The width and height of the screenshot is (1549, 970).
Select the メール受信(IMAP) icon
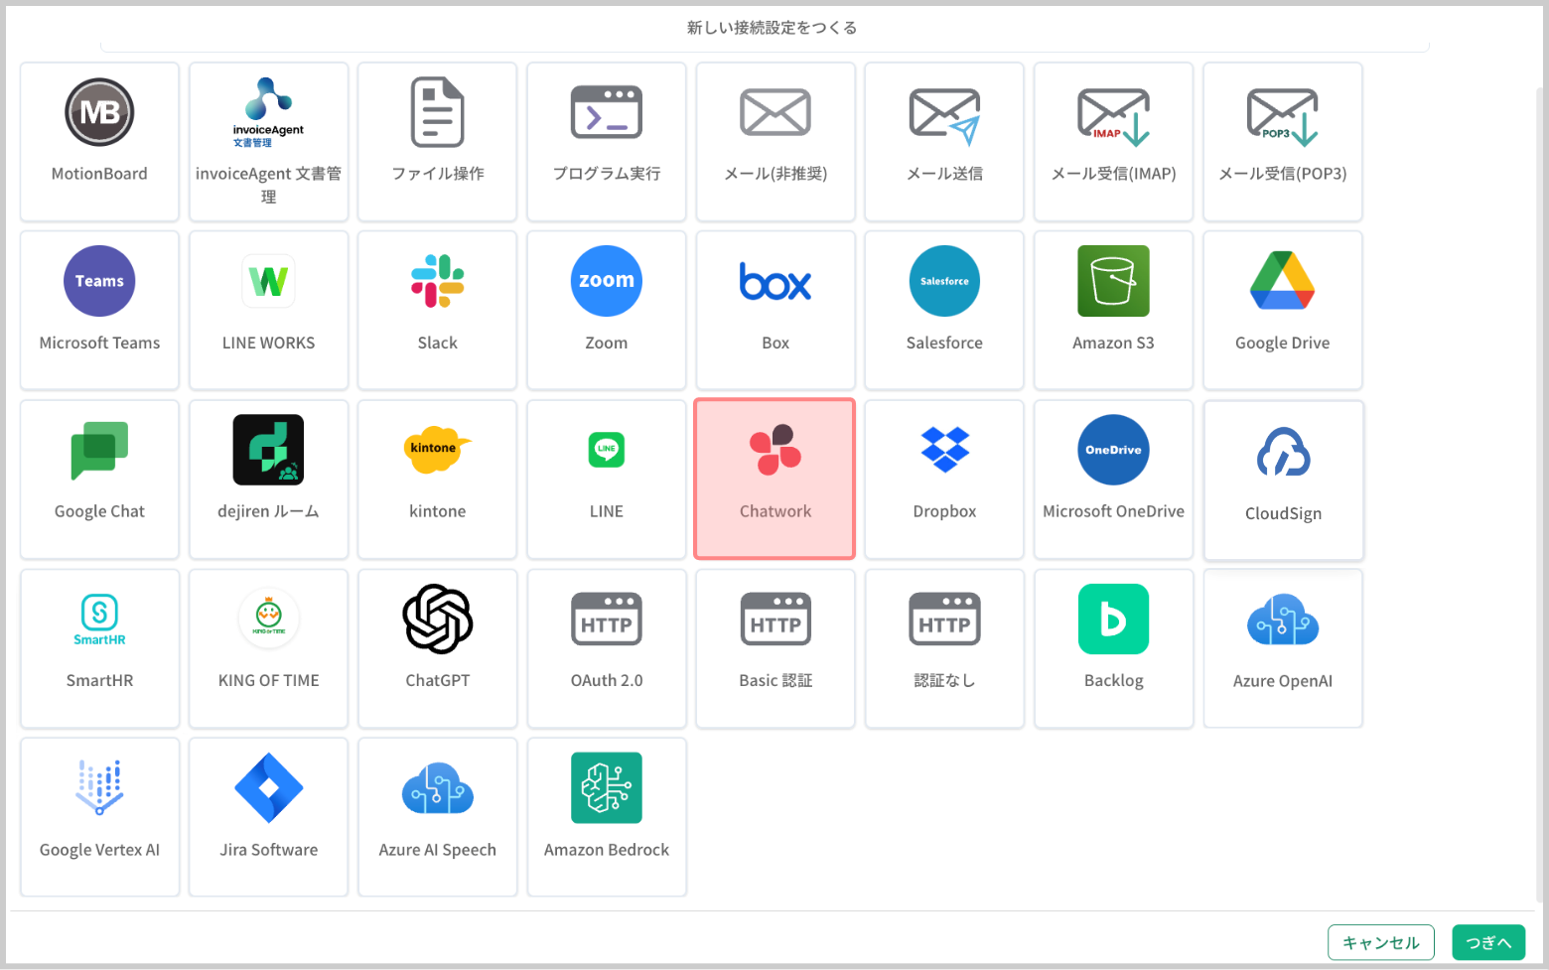click(x=1114, y=116)
